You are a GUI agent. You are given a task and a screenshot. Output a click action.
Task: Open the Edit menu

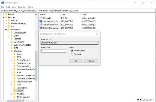point(8,7)
